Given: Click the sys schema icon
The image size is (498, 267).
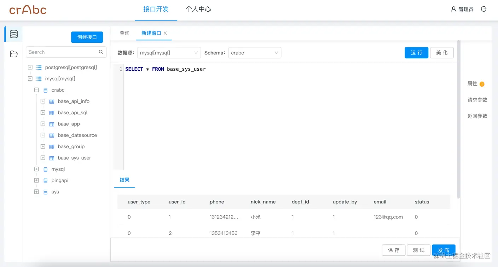Looking at the screenshot, I should pyautogui.click(x=45, y=192).
